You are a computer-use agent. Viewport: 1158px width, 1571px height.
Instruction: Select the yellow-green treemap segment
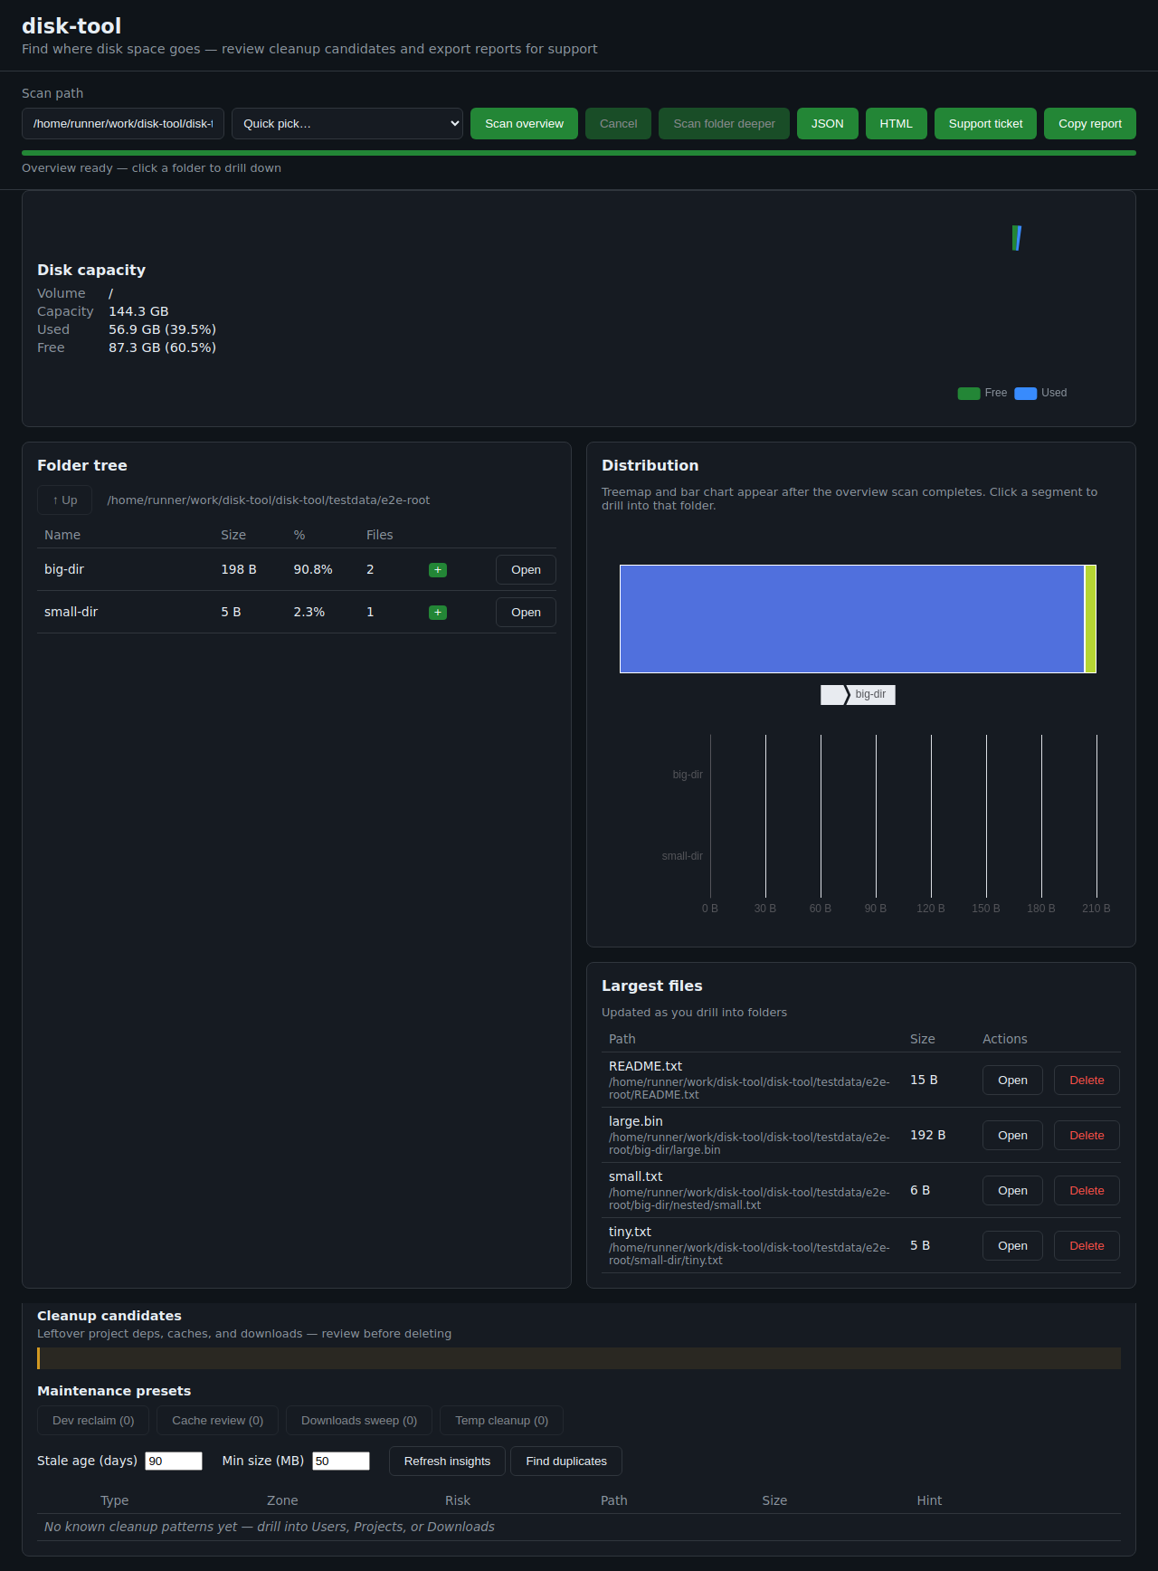(1091, 619)
